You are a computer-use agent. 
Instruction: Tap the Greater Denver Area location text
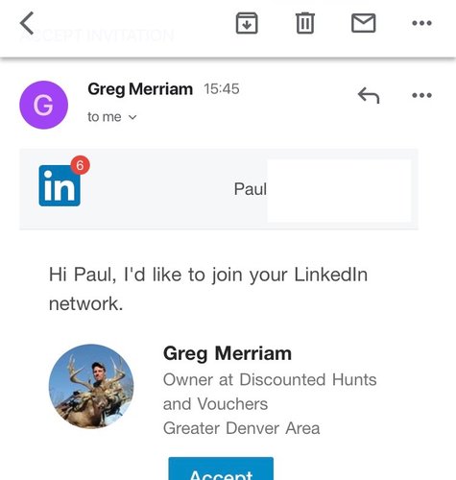(x=242, y=428)
